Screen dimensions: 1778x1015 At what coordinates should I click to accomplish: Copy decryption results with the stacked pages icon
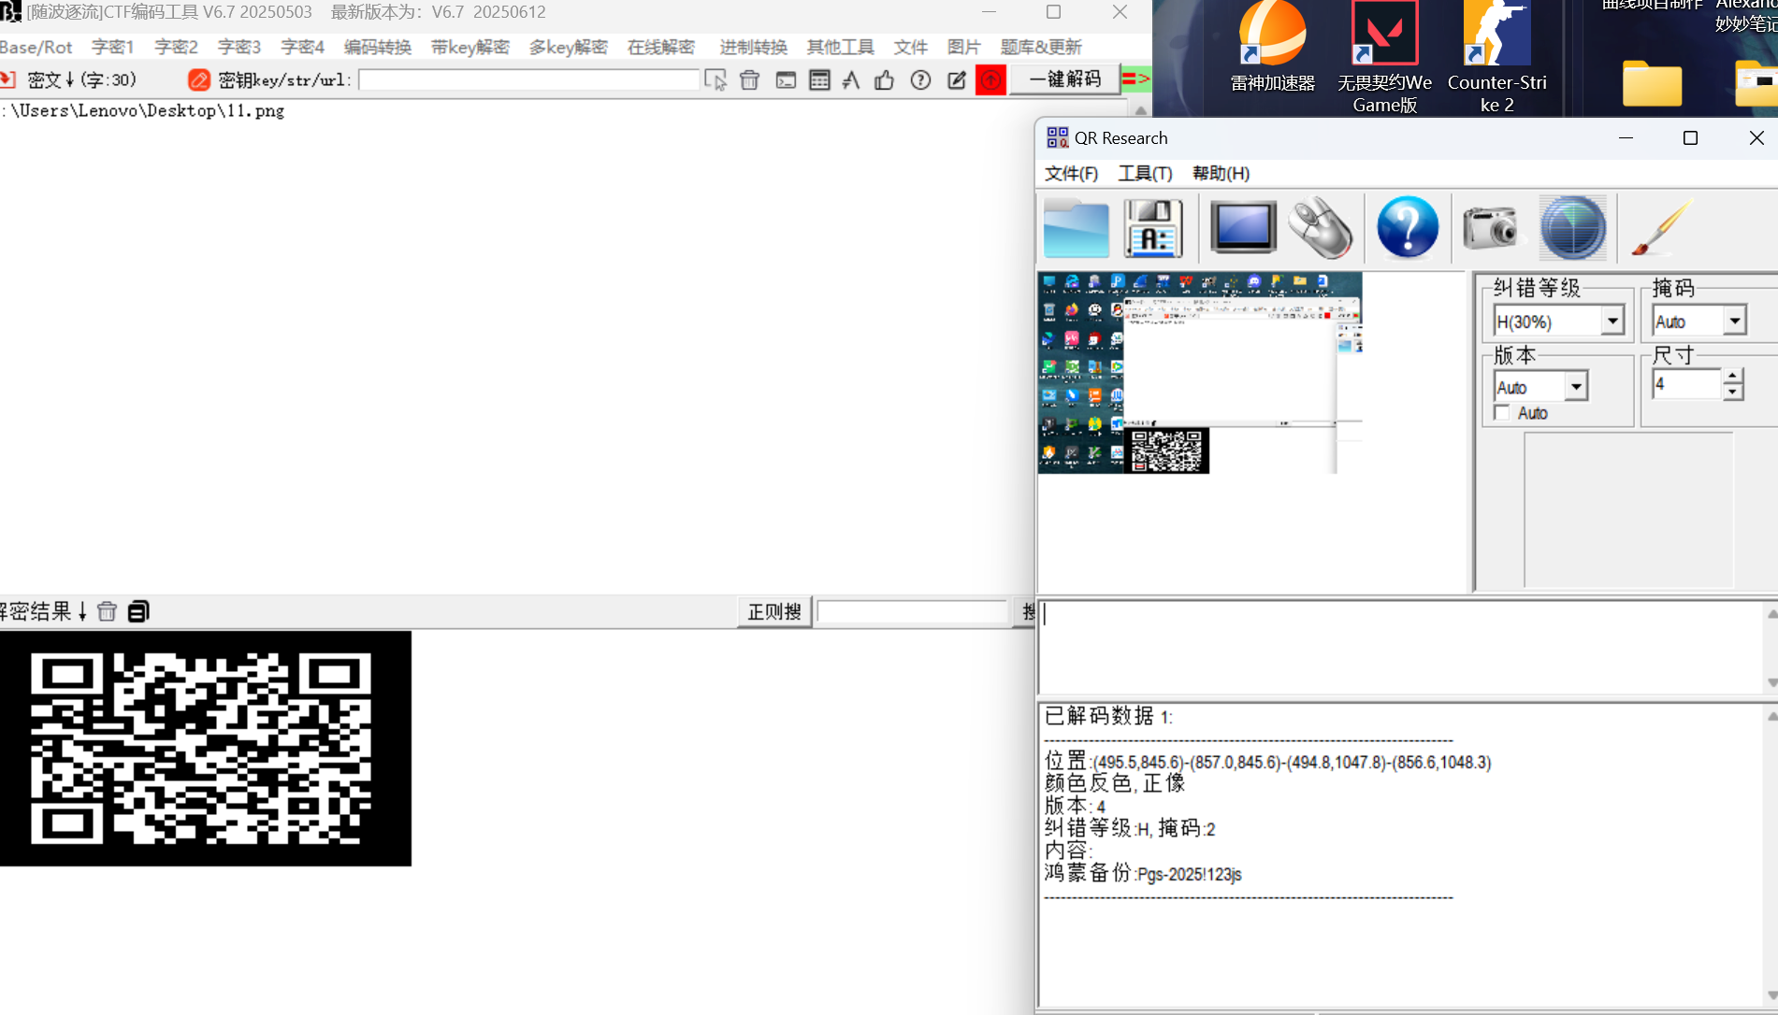click(x=138, y=611)
